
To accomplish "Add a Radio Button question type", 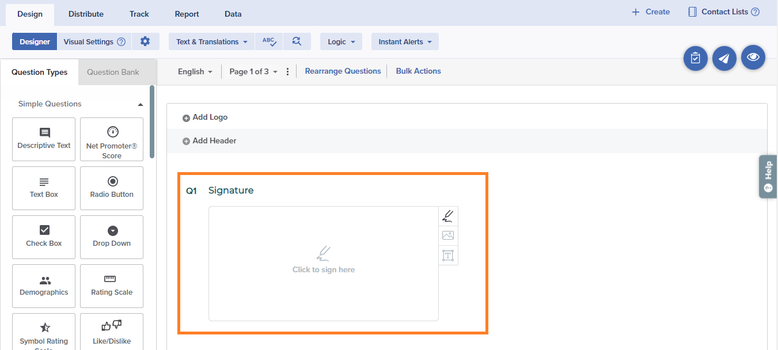I will click(112, 188).
